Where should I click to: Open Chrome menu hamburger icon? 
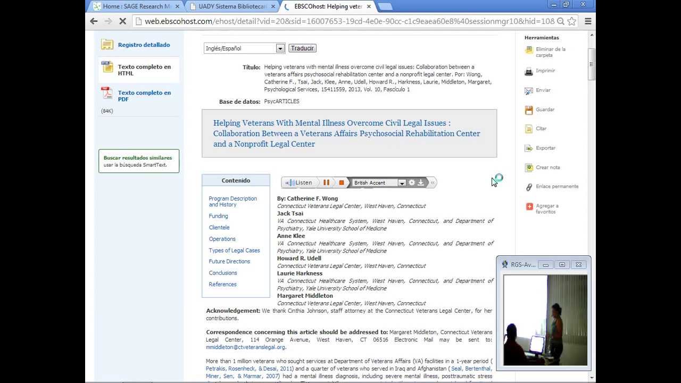[588, 21]
